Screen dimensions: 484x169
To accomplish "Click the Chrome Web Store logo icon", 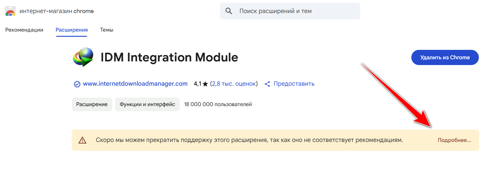I will point(10,11).
